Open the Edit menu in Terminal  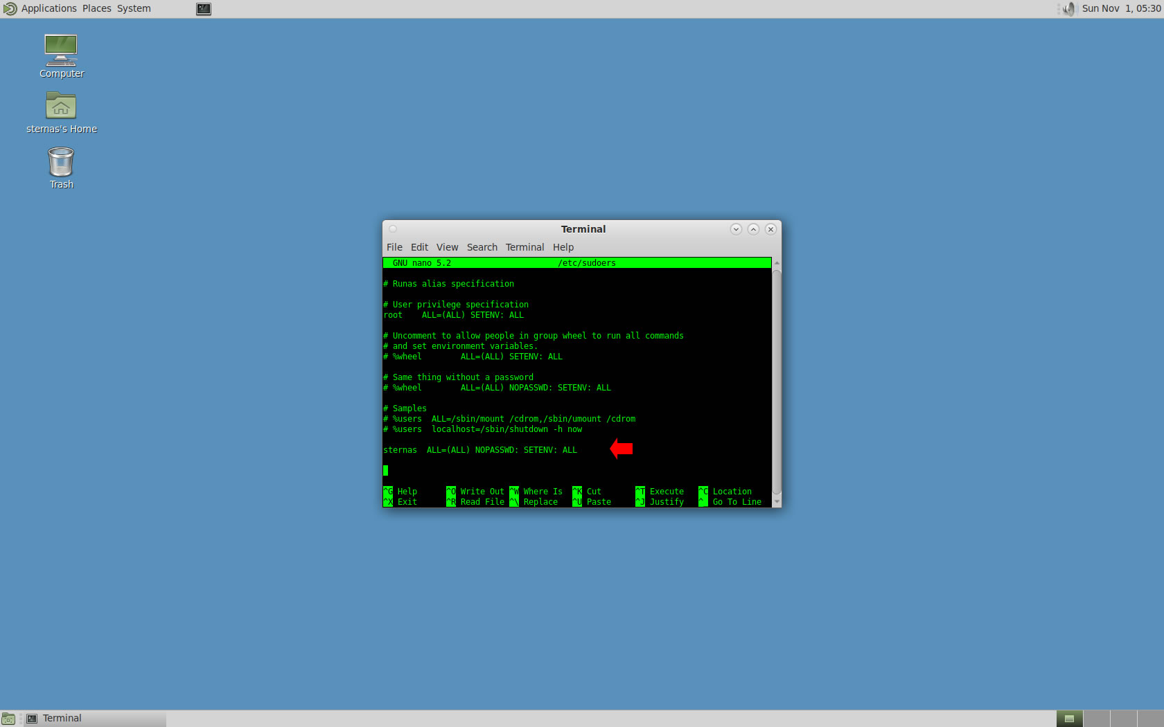click(x=419, y=247)
